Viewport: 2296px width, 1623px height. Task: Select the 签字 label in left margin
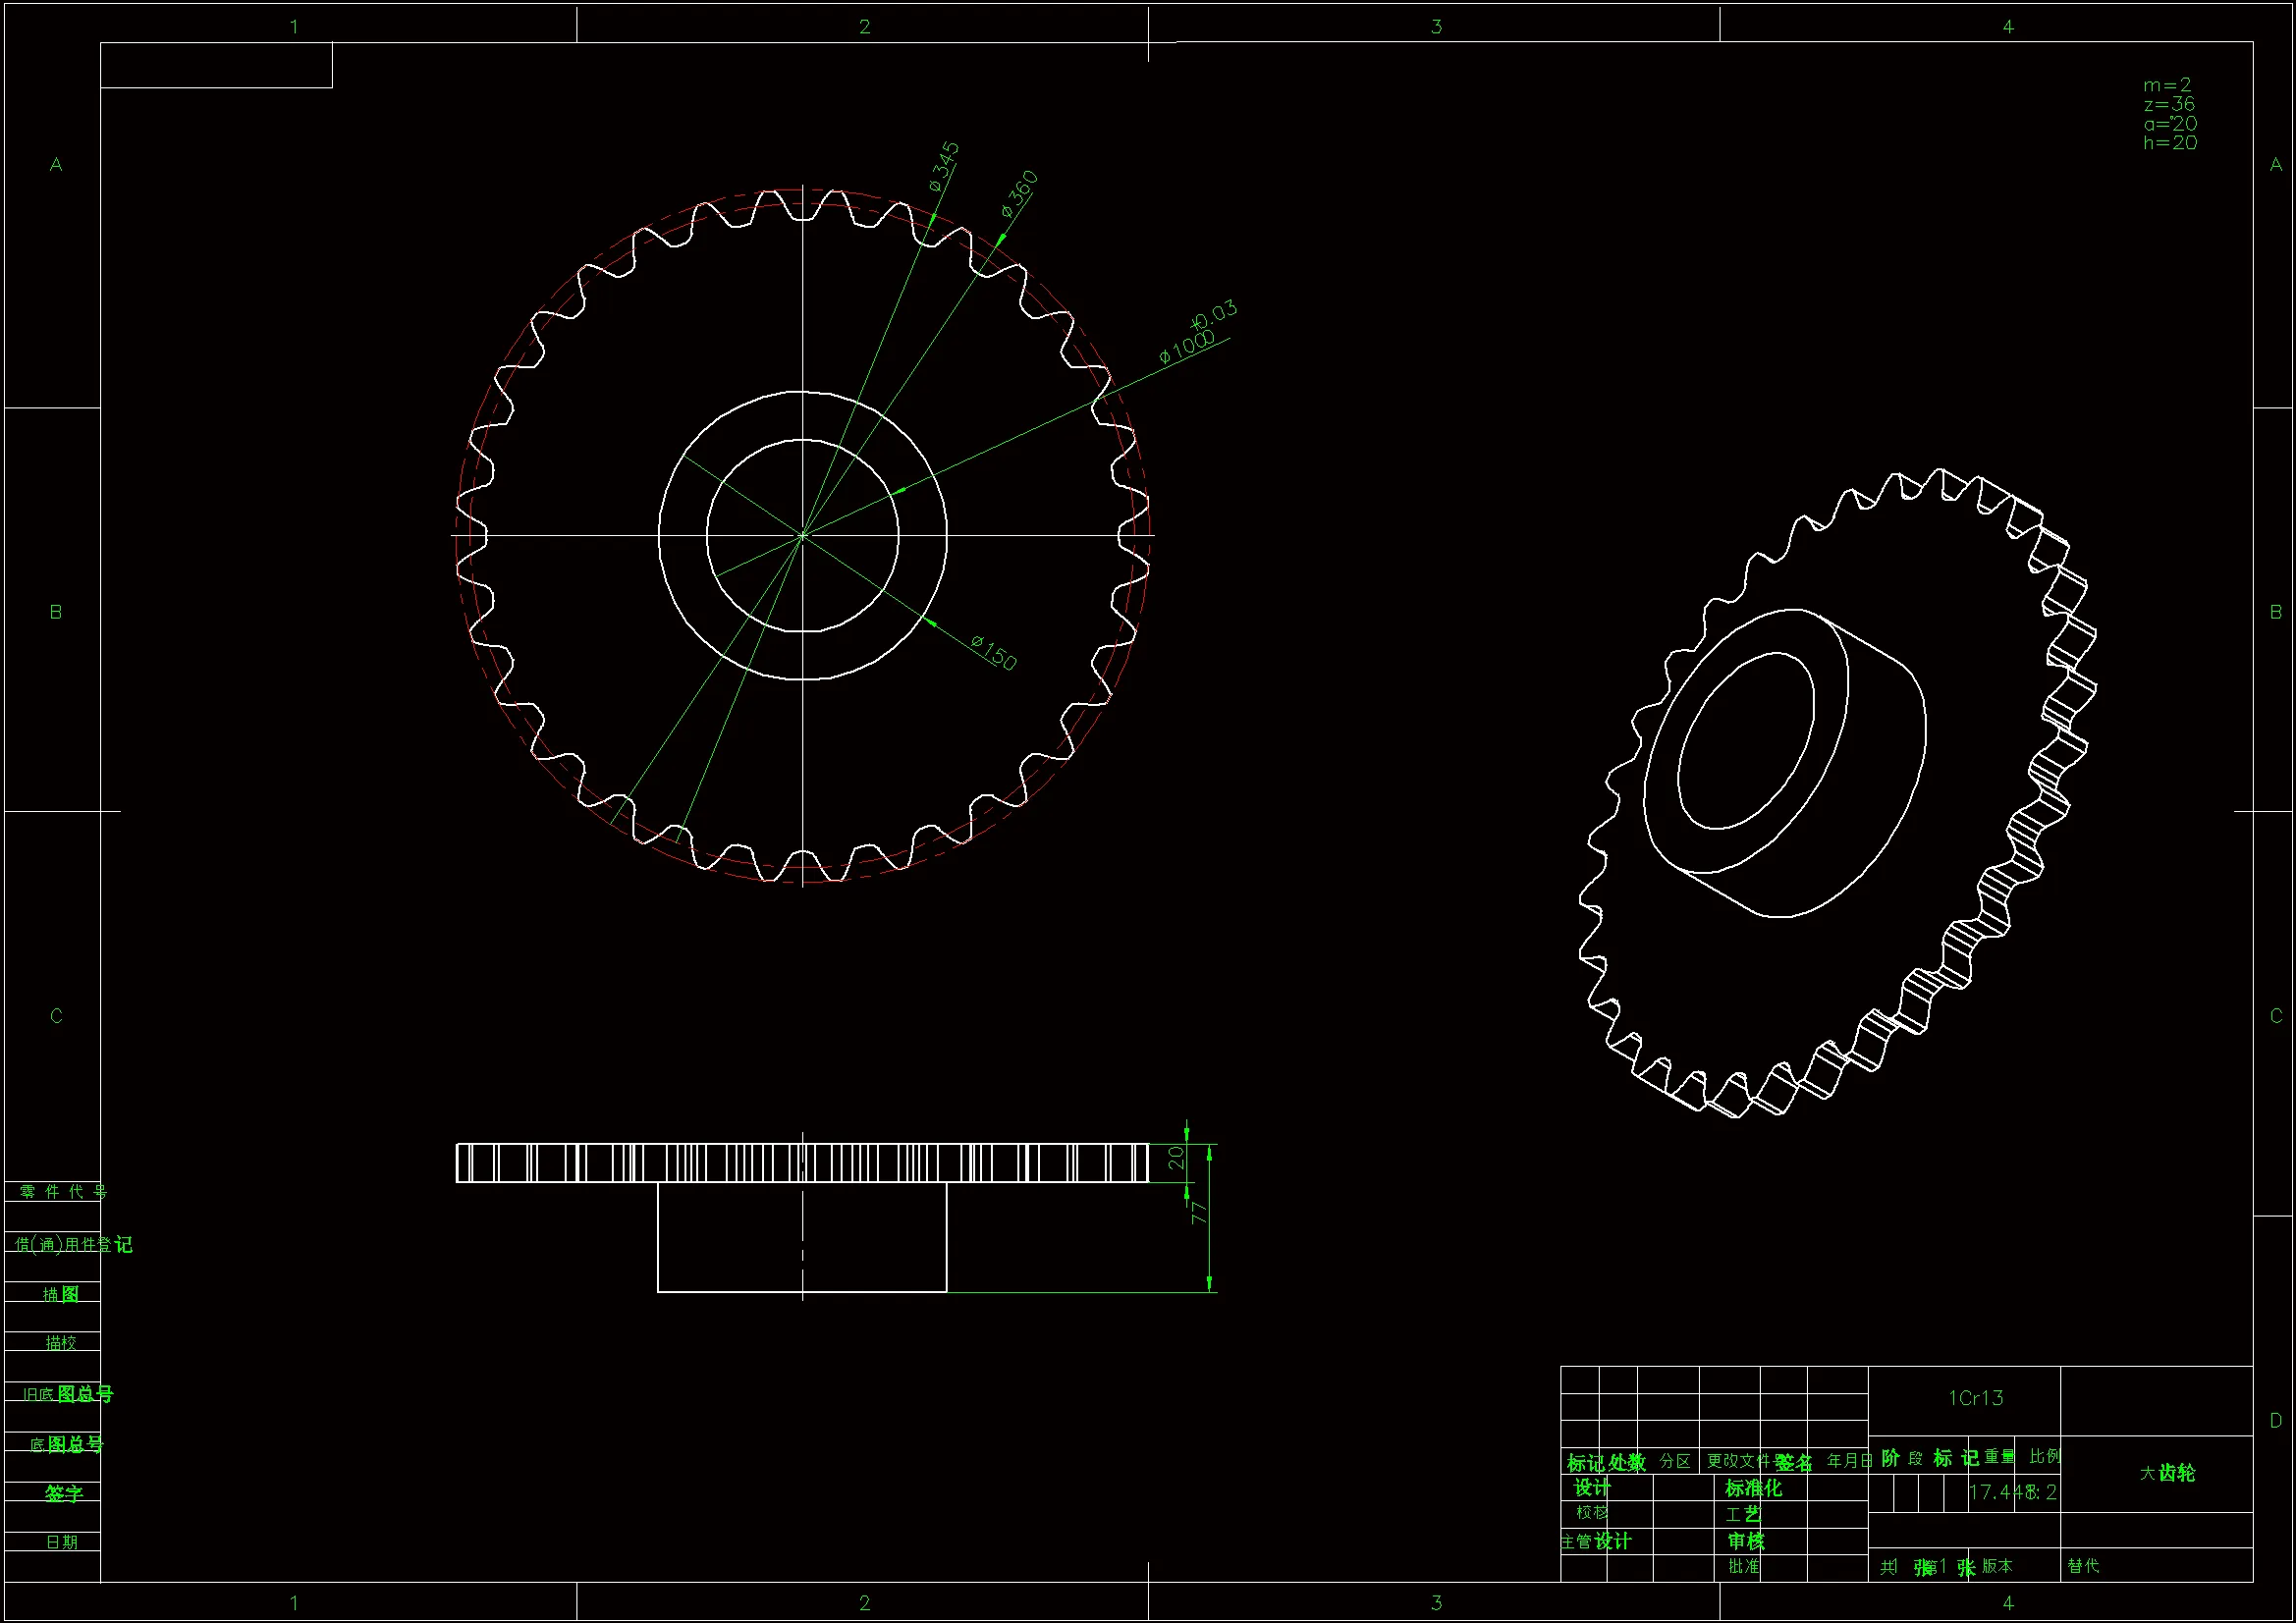[x=63, y=1493]
